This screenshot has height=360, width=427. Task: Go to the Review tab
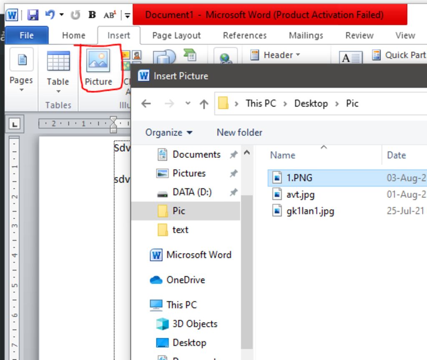[359, 35]
